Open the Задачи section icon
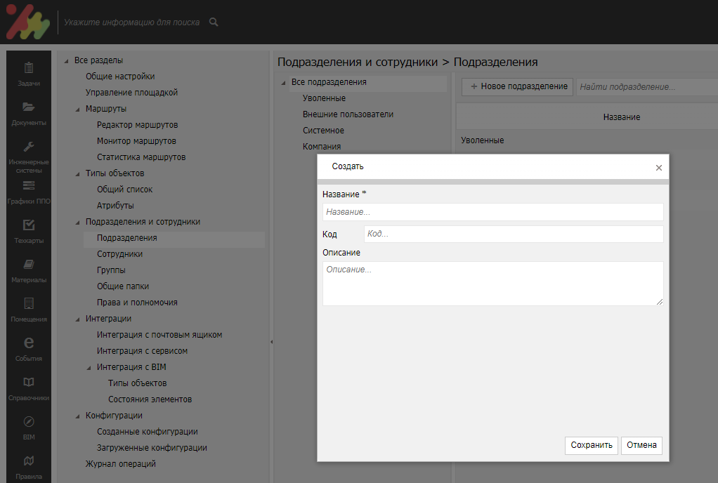 point(28,68)
